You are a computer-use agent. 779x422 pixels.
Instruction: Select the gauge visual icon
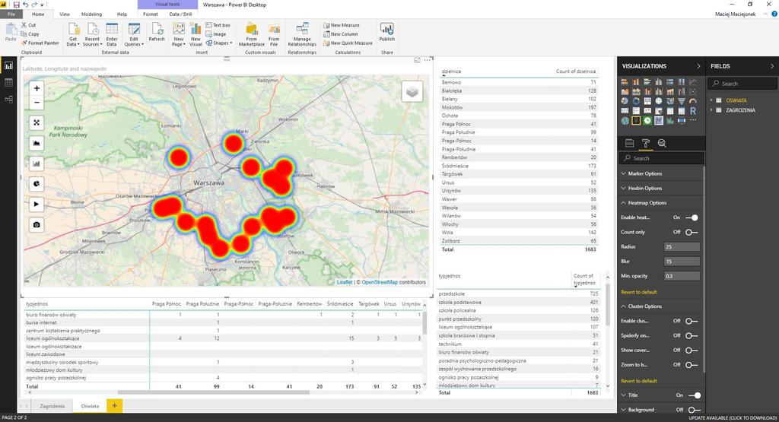tap(692, 101)
